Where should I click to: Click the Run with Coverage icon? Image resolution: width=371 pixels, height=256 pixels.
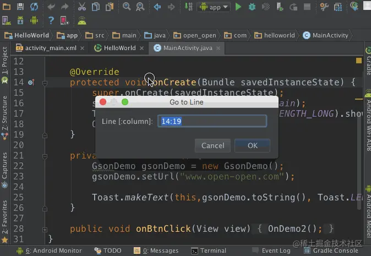pyautogui.click(x=266, y=7)
